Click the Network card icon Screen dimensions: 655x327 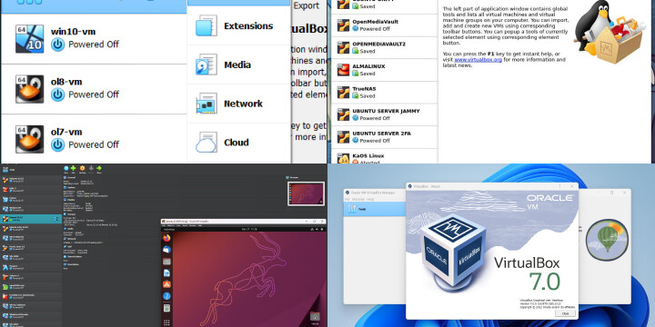coord(207,104)
